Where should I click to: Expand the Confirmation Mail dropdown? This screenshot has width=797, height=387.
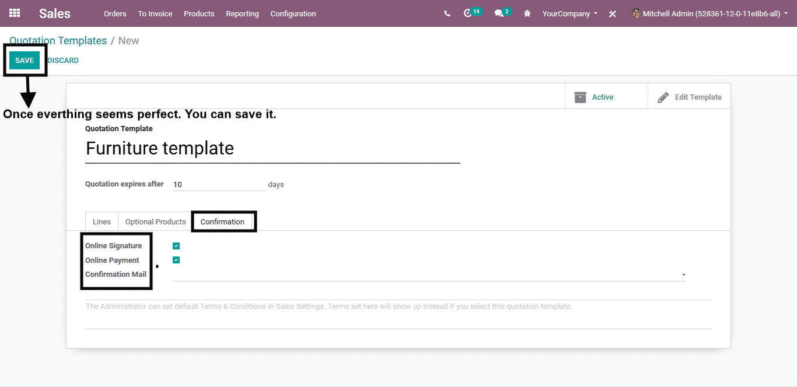(x=683, y=275)
